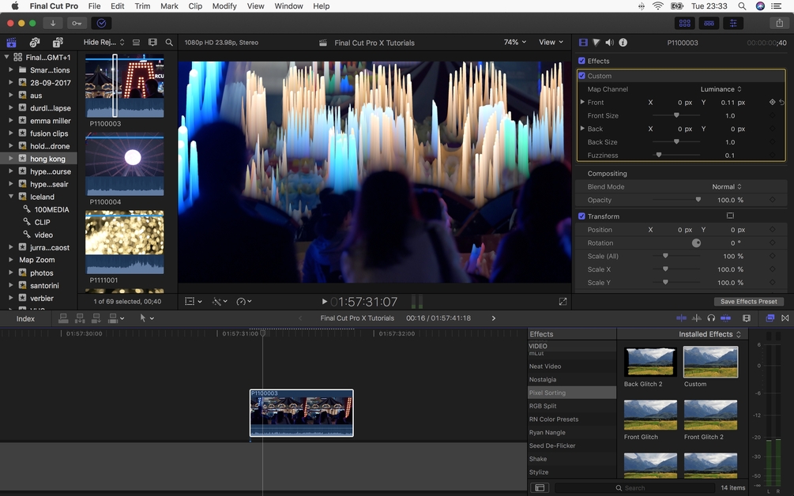
Task: Toggle the Effects checkbox in inspector
Action: [581, 61]
